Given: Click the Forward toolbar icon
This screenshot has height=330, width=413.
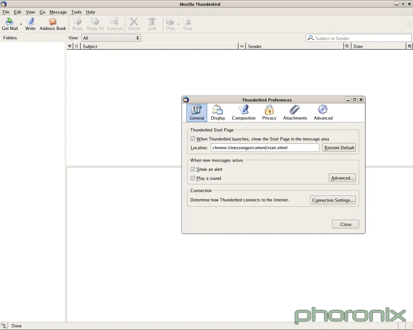Looking at the screenshot, I should (115, 24).
